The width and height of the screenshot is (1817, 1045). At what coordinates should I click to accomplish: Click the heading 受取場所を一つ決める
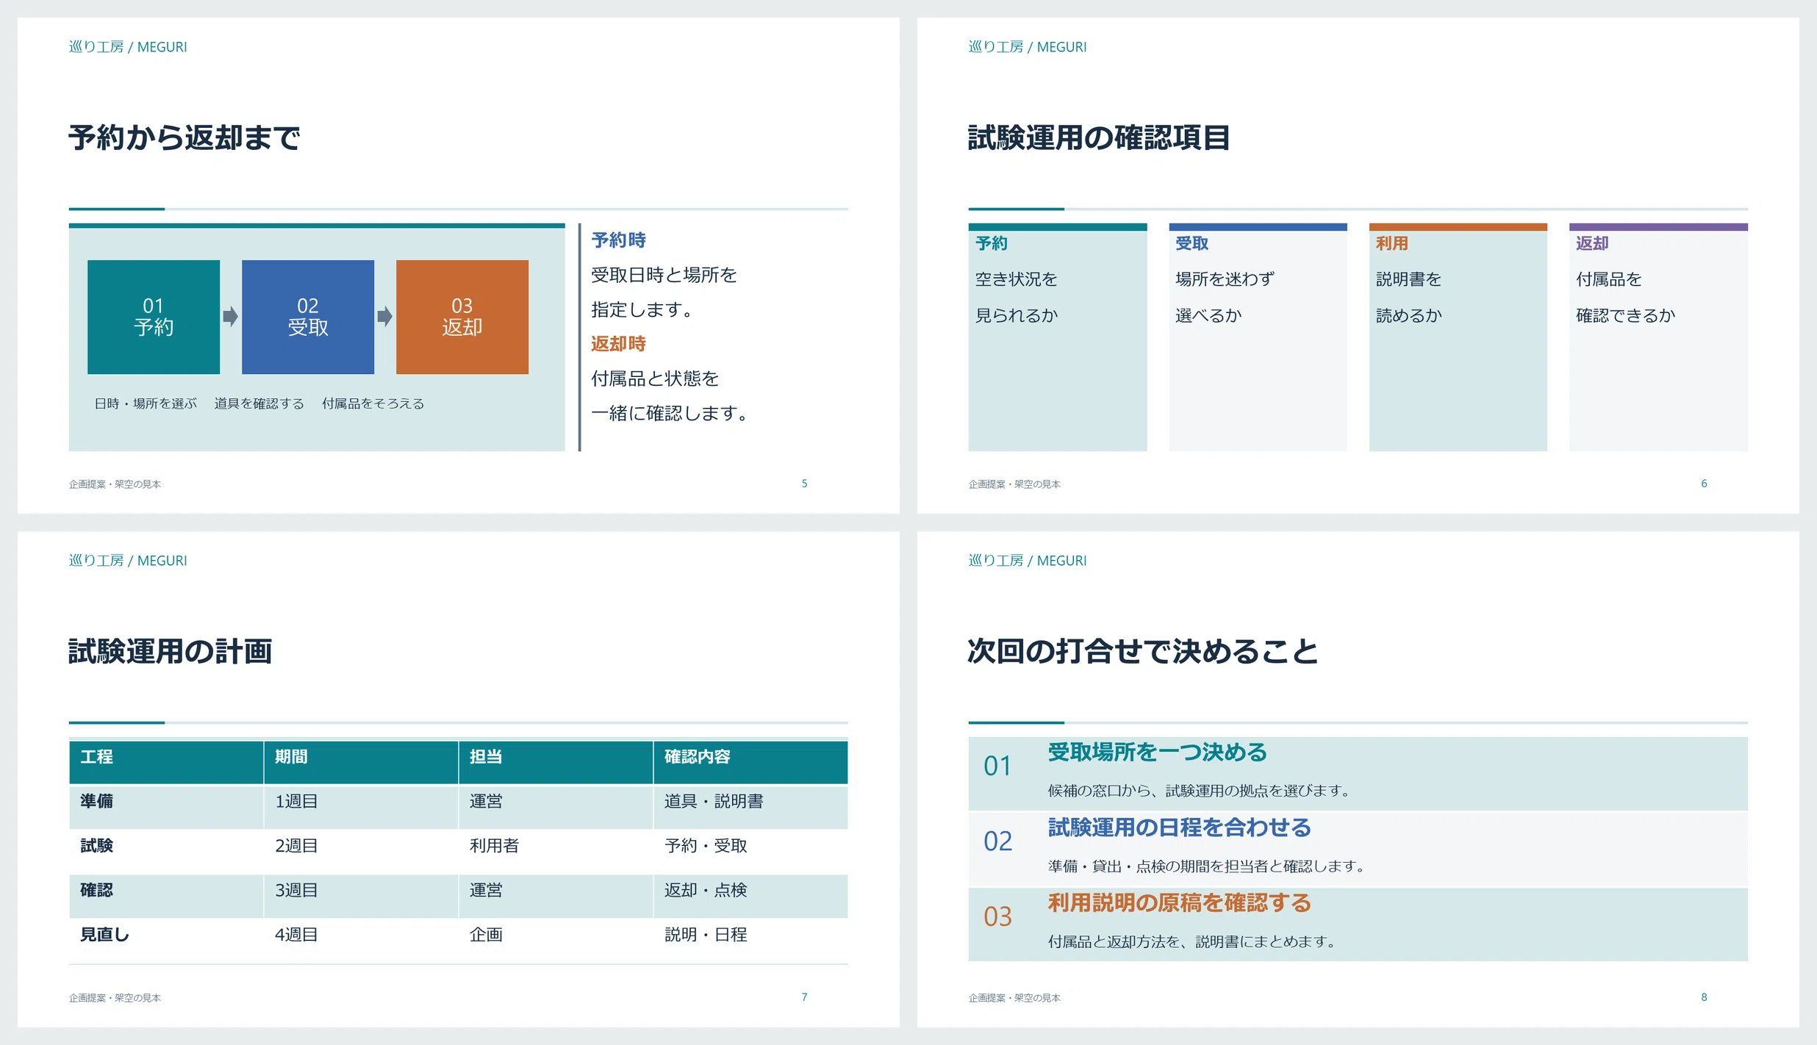coord(1158,753)
